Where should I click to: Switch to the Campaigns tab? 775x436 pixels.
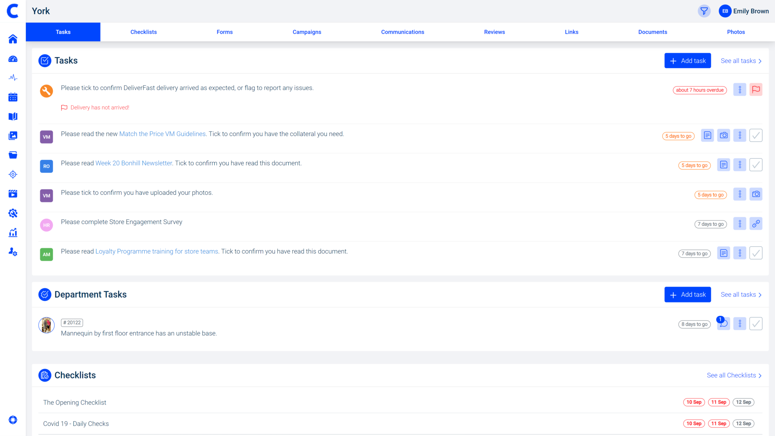tap(307, 32)
